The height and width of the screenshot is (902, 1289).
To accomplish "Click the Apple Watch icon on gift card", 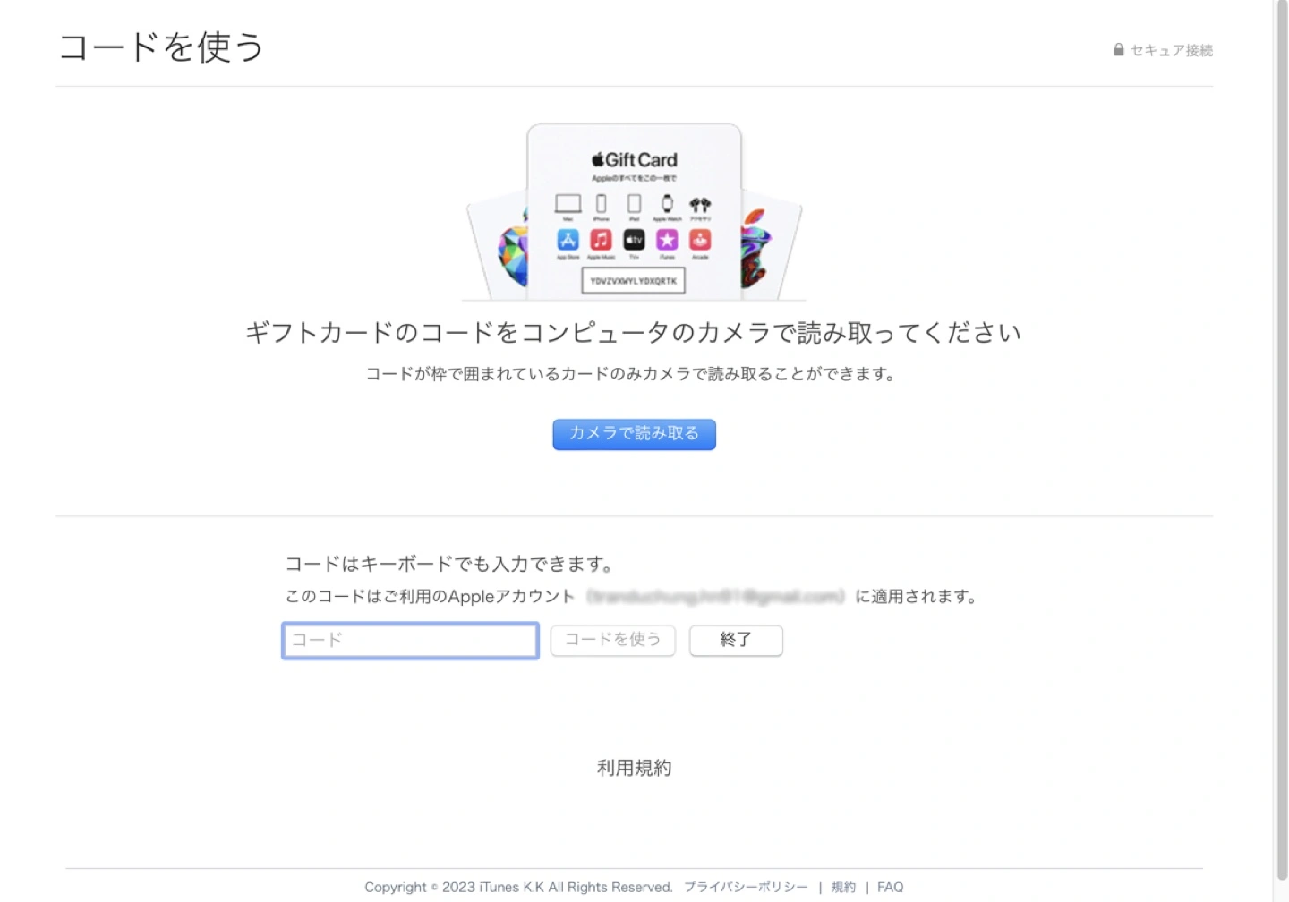I will [x=667, y=204].
